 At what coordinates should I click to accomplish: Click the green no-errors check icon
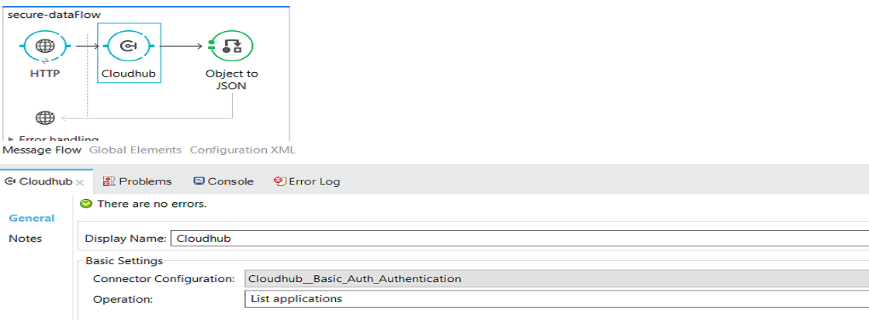tap(86, 204)
